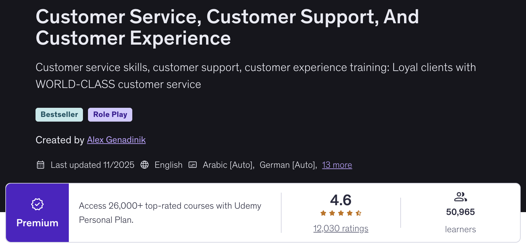
Task: Click the globe language icon
Action: point(145,165)
